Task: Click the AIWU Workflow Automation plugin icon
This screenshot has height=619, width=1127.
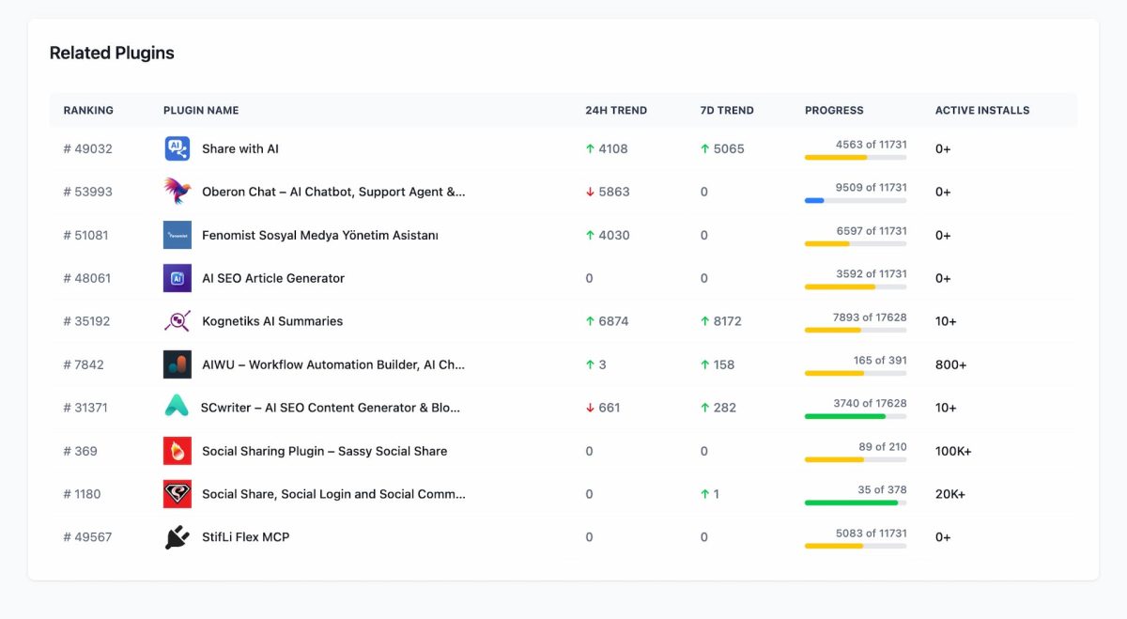Action: point(178,364)
